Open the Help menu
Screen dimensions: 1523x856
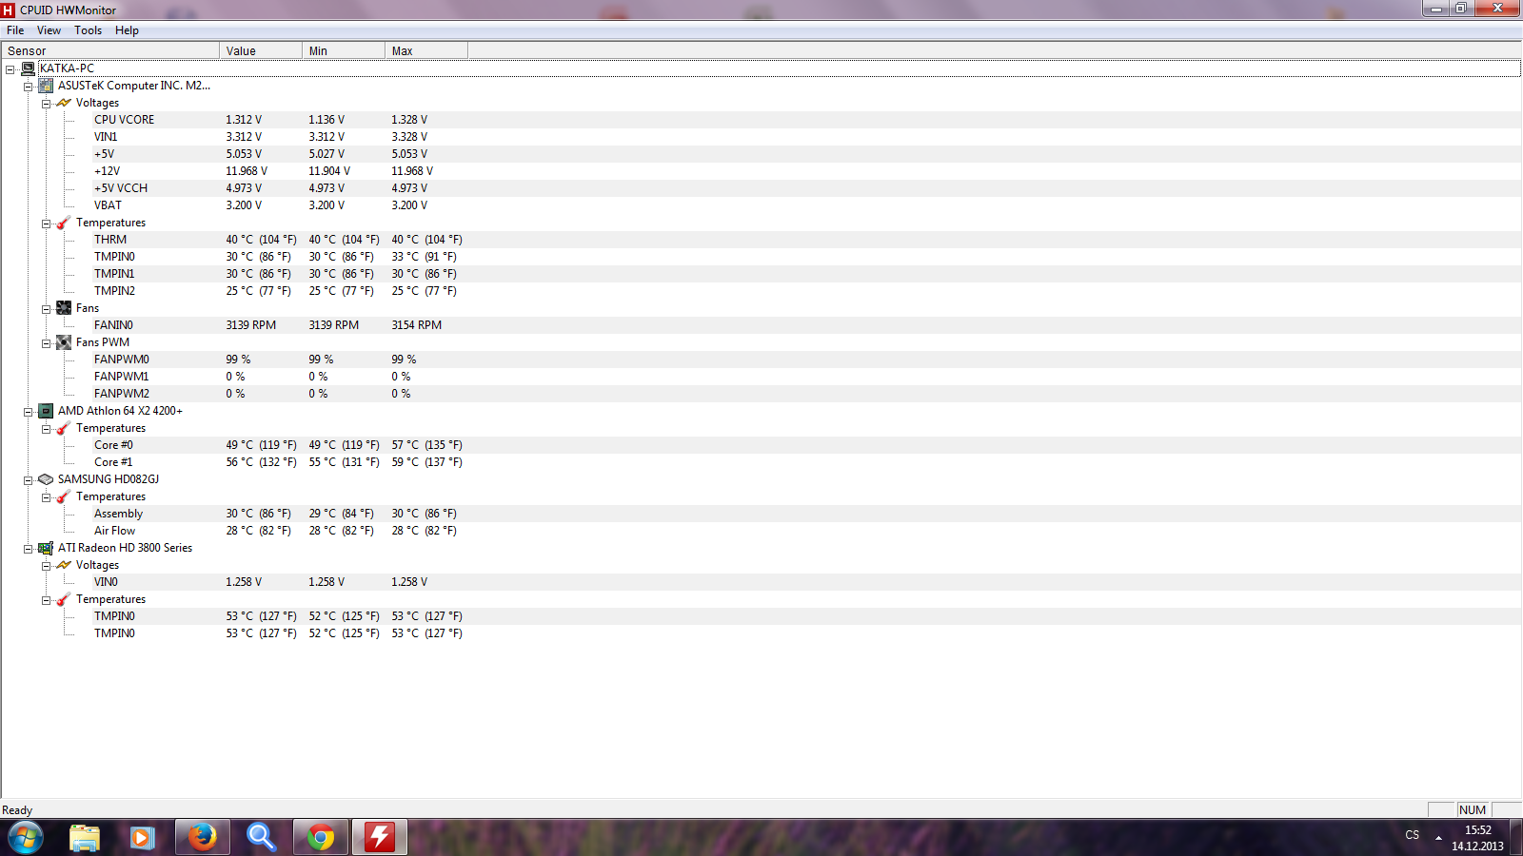[x=127, y=30]
